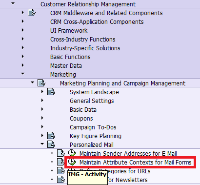This screenshot has height=185, width=200.
Task: Expand the Basic Data node
Action: pos(42,109)
